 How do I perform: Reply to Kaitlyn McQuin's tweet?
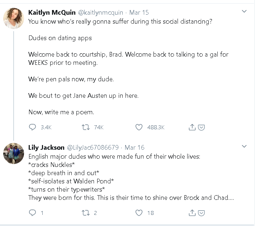32,127
